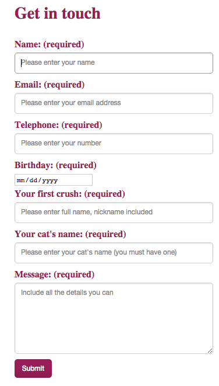Click the Telephone number input field
Viewport: 219px width, 386px height.
click(114, 144)
